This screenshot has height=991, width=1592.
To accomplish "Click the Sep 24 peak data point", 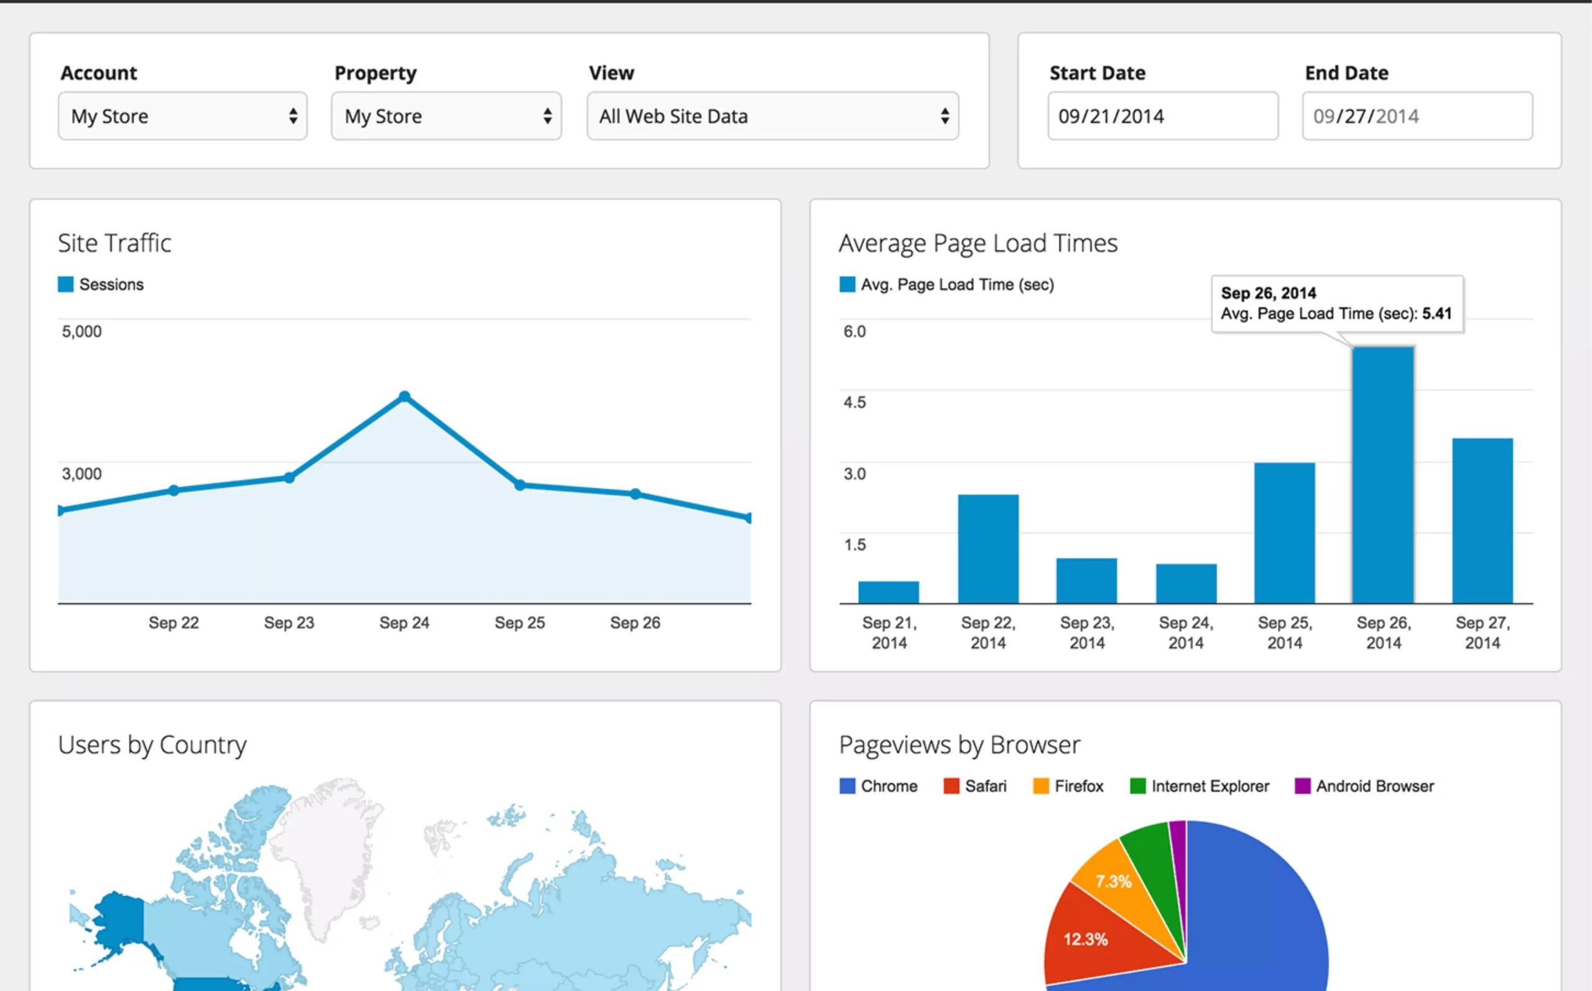I will click(x=404, y=397).
